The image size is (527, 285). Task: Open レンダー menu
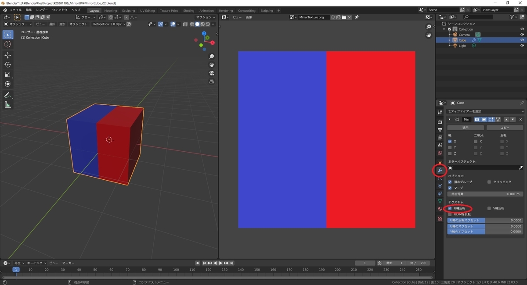pyautogui.click(x=42, y=10)
